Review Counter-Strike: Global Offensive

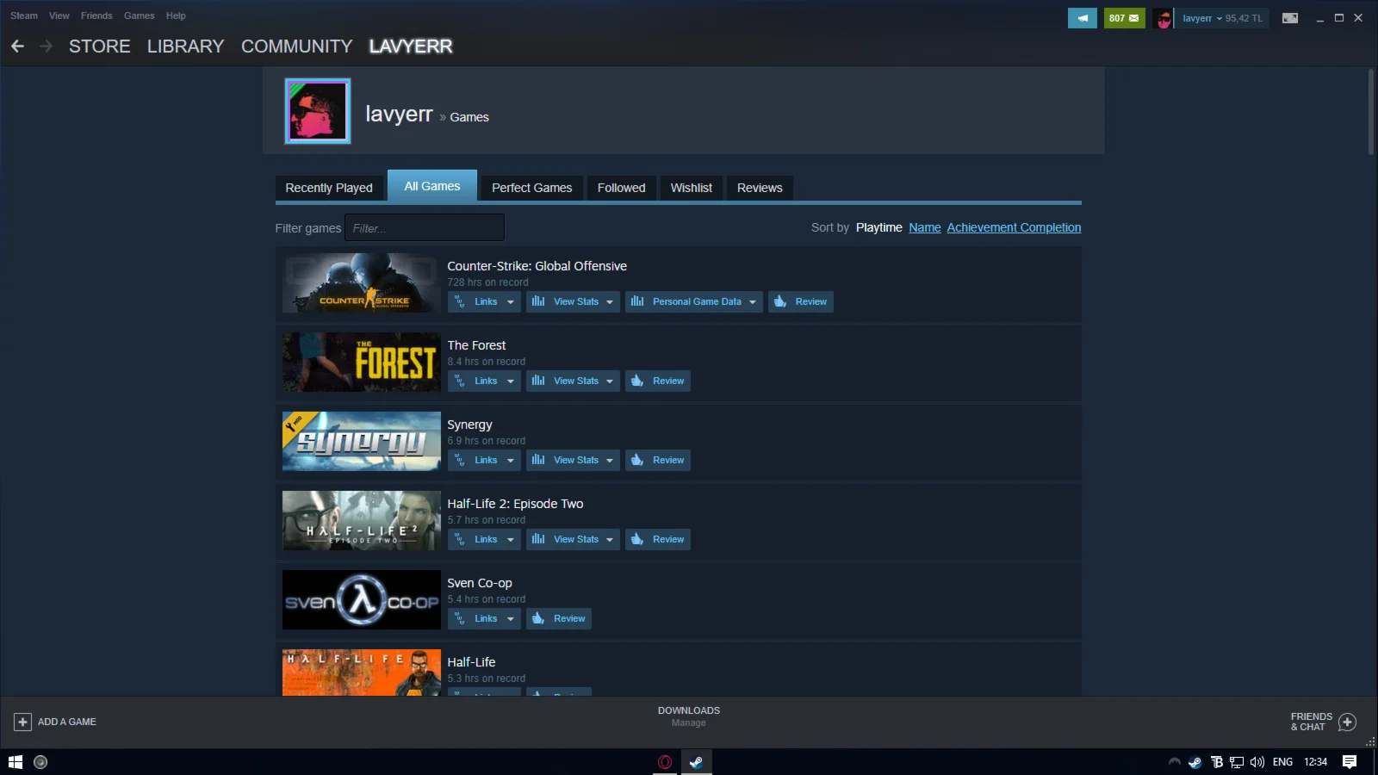pyautogui.click(x=801, y=301)
